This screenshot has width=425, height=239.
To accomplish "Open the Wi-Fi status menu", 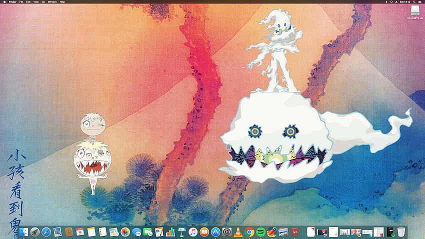I will click(x=391, y=1).
